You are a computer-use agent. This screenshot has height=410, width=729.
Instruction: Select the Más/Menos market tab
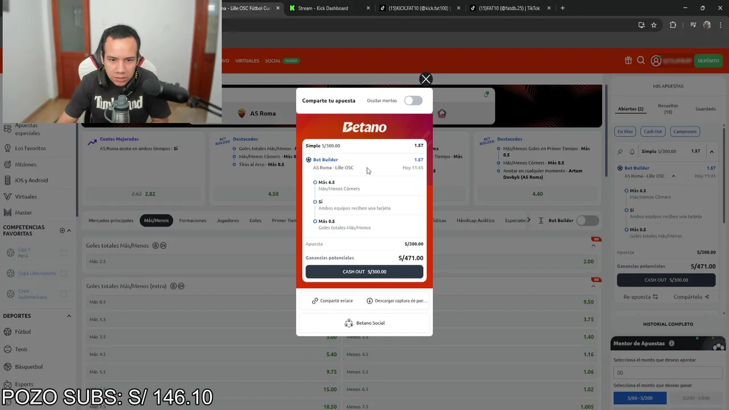point(156,220)
